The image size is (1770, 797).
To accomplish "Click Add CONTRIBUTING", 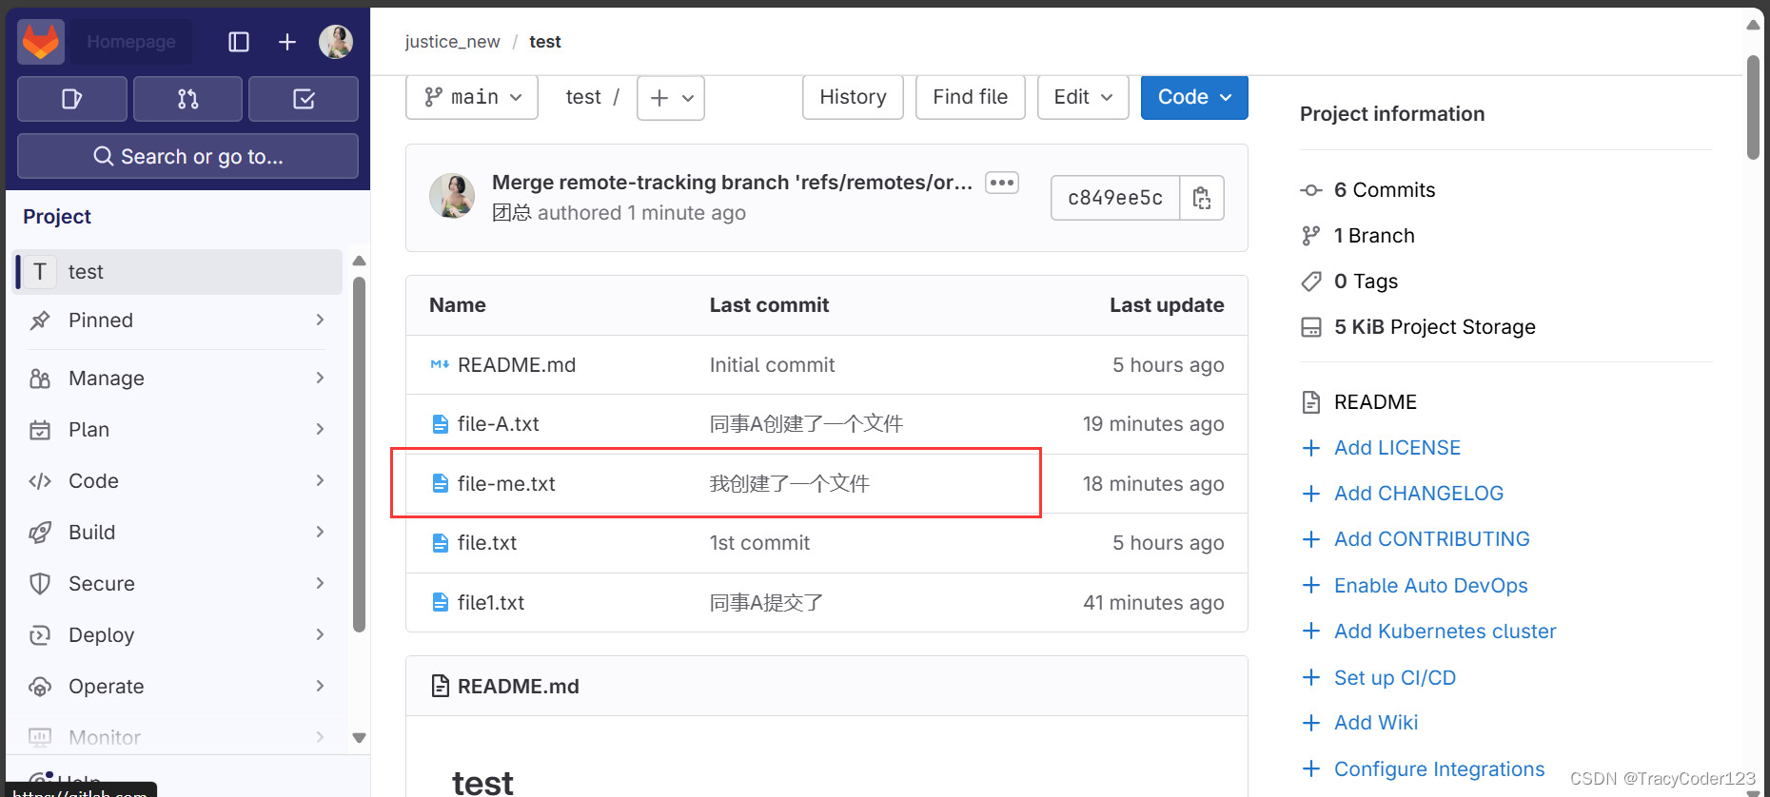I will (x=1431, y=539).
